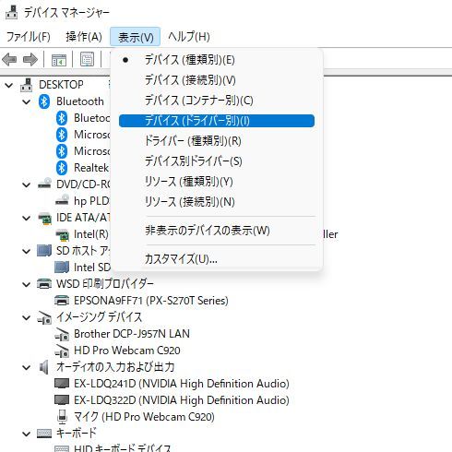452x452 pixels.
Task: Choose デバイス (ドライバー別)(I) highlighted option
Action: coord(217,121)
